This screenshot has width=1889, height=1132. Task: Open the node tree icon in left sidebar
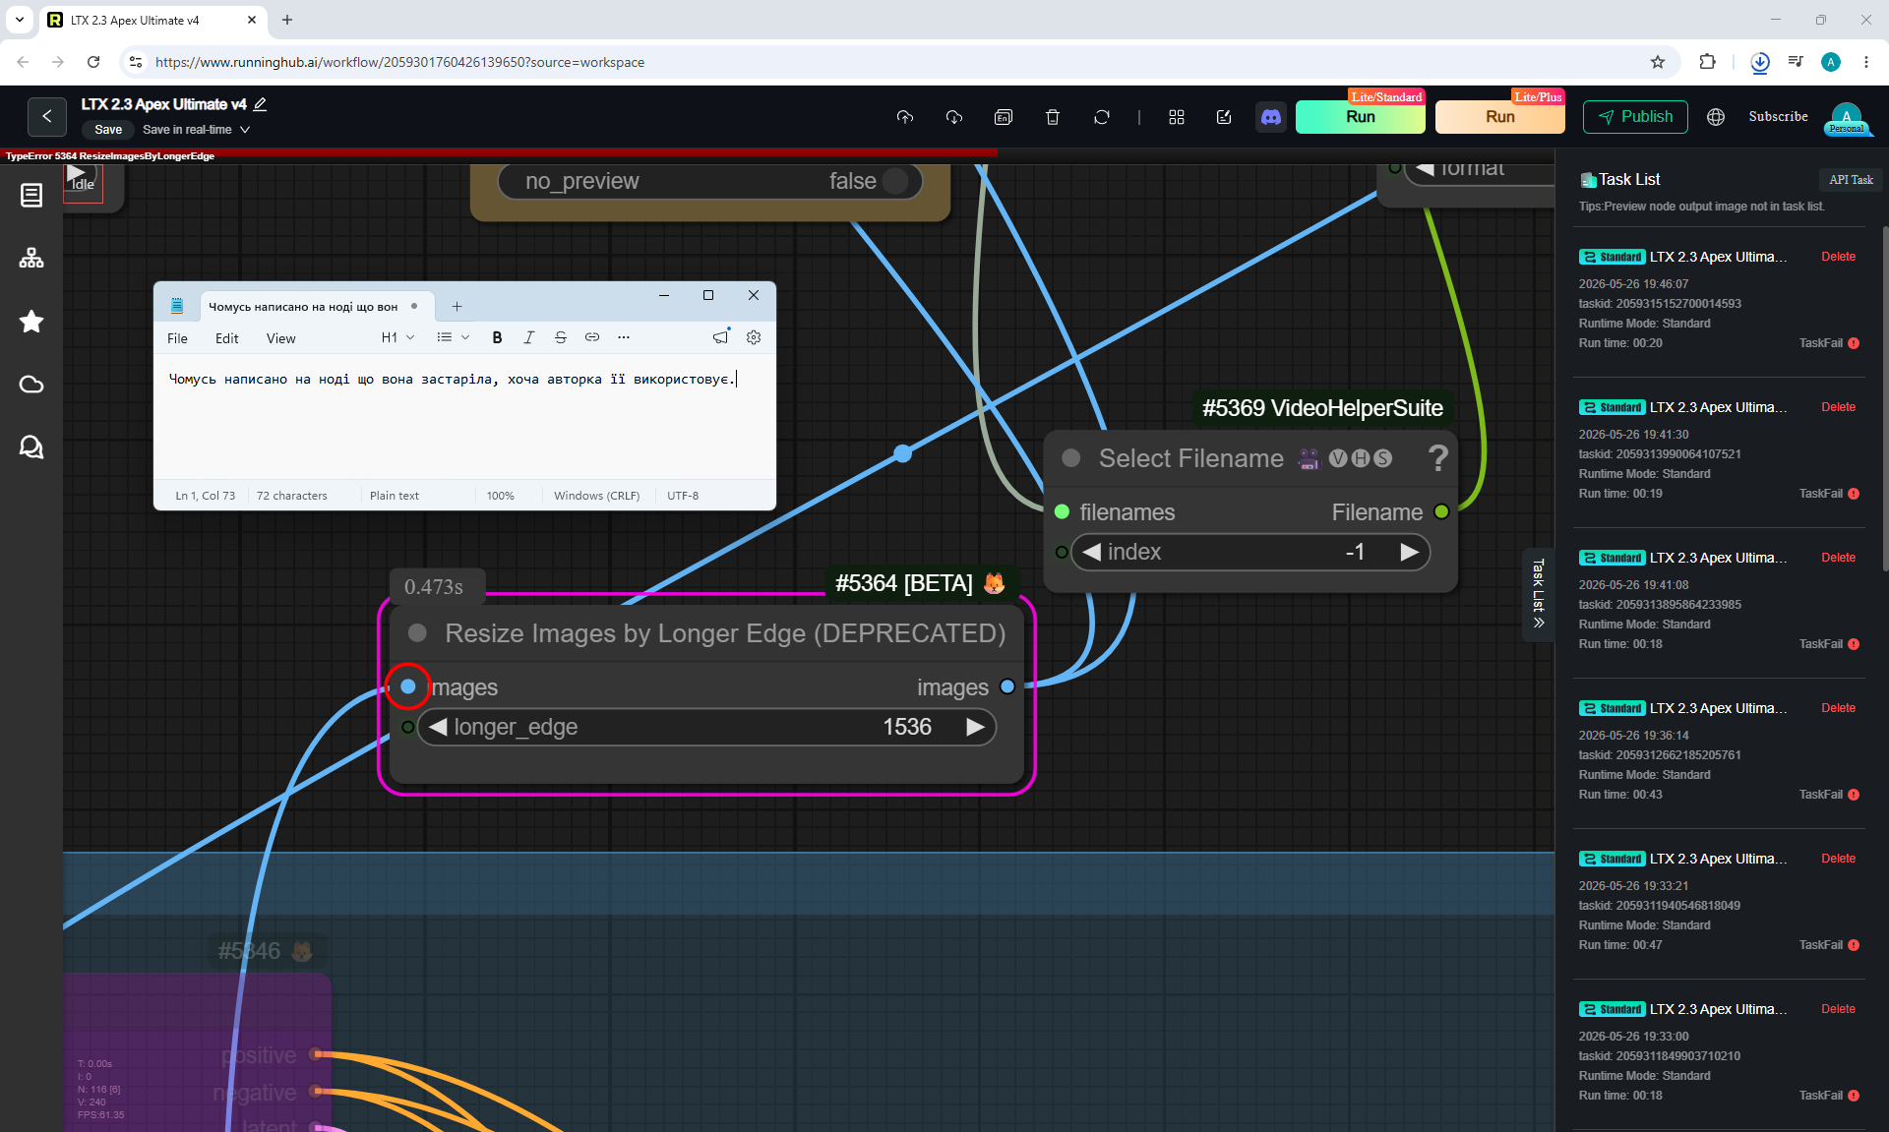click(x=31, y=258)
